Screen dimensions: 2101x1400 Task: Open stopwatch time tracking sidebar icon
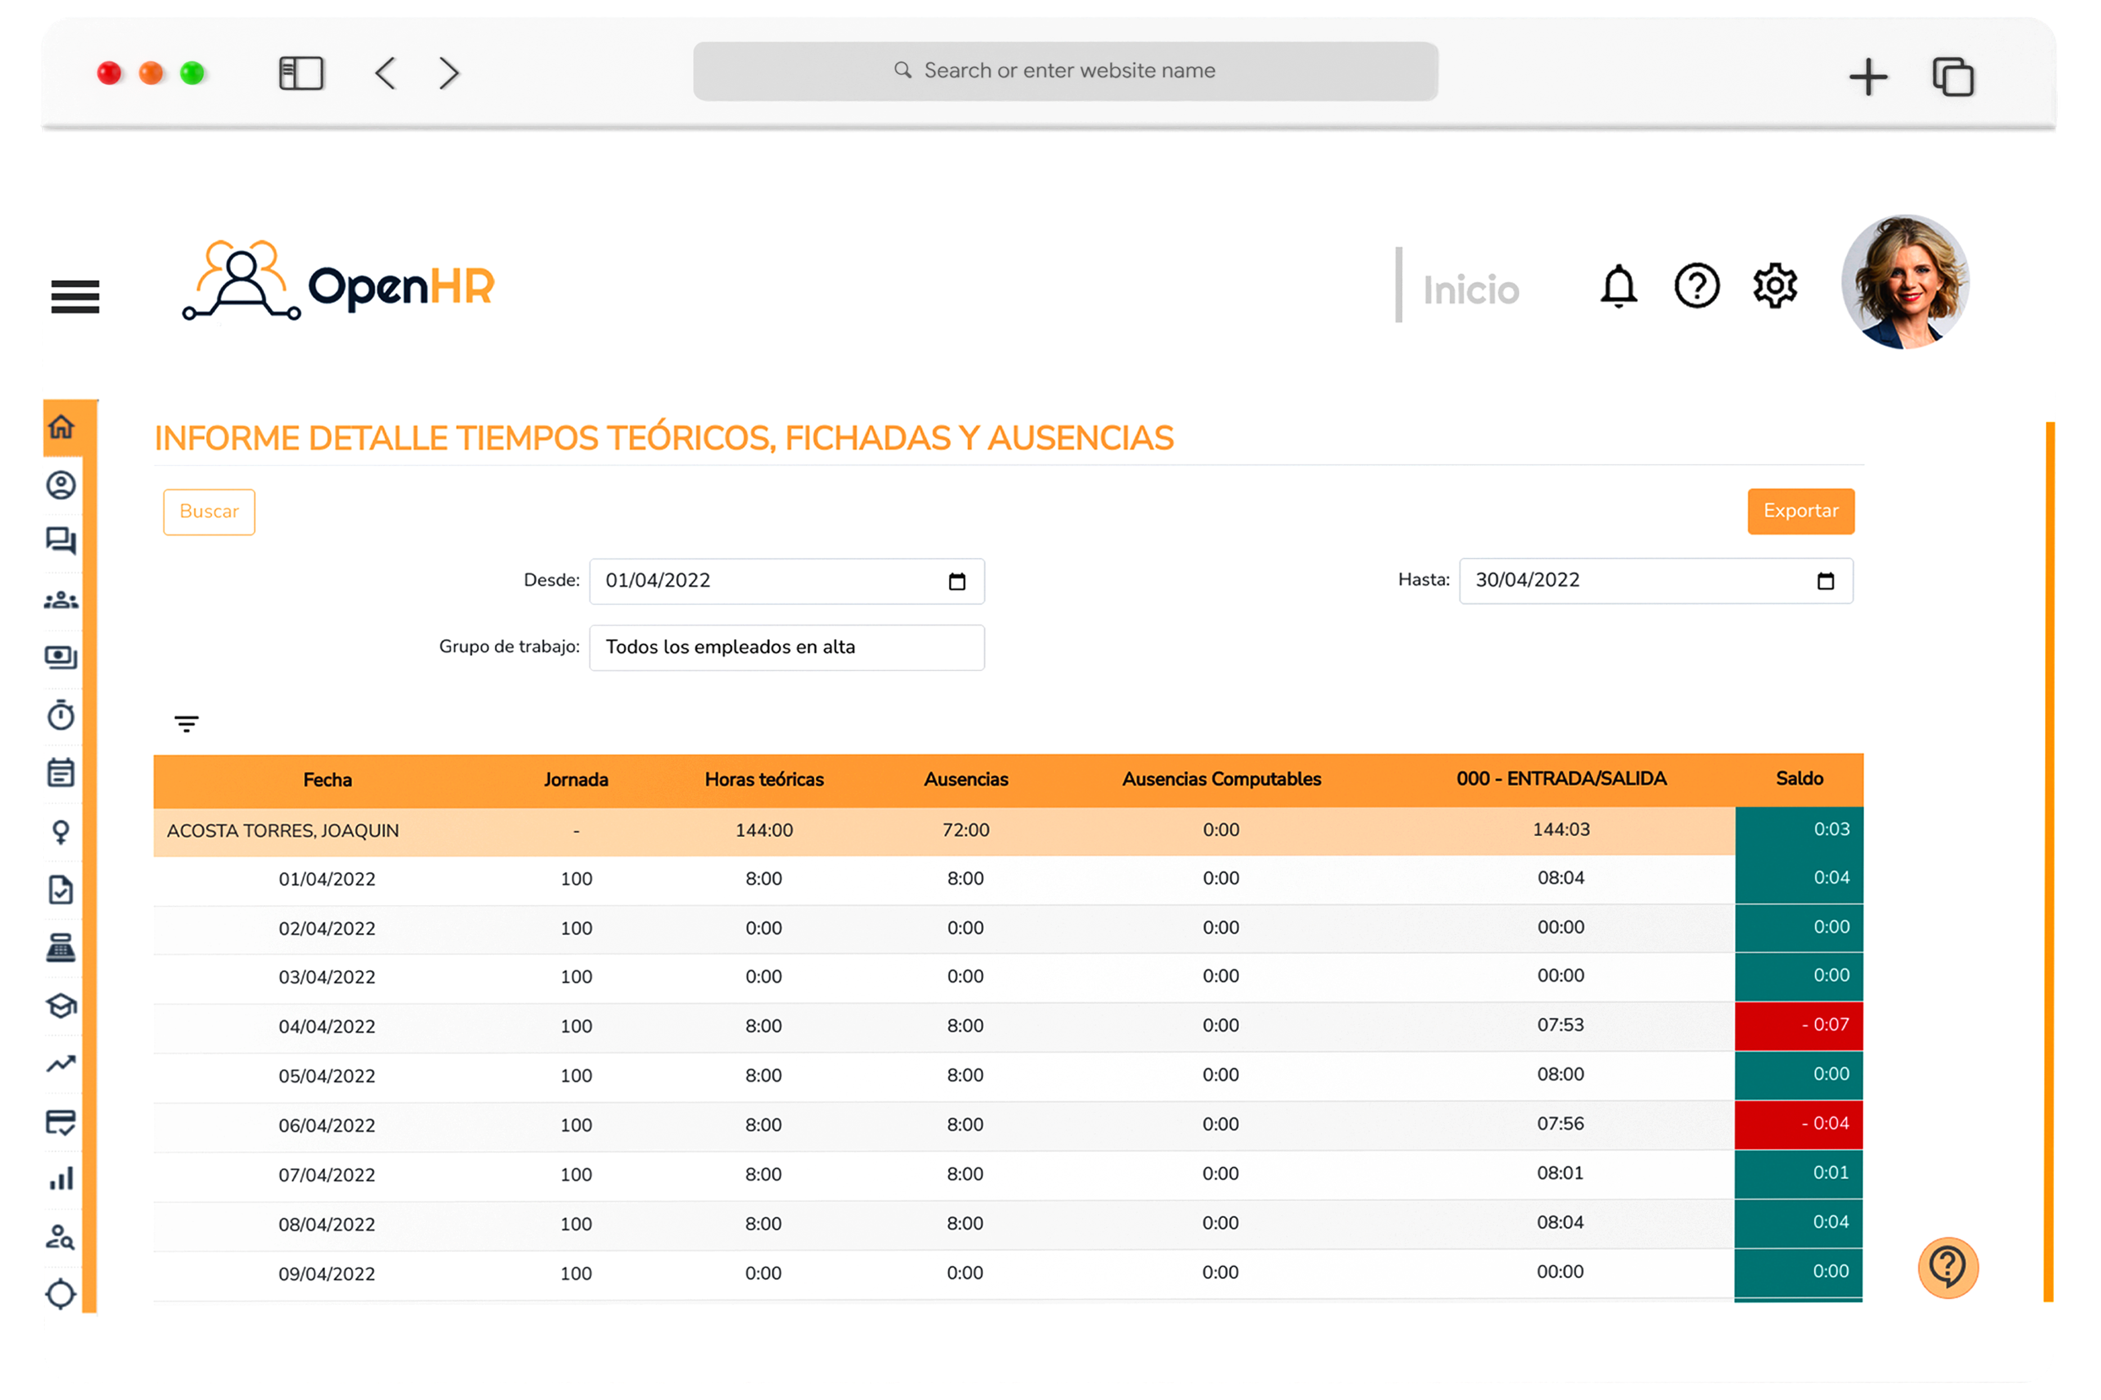pos(61,715)
